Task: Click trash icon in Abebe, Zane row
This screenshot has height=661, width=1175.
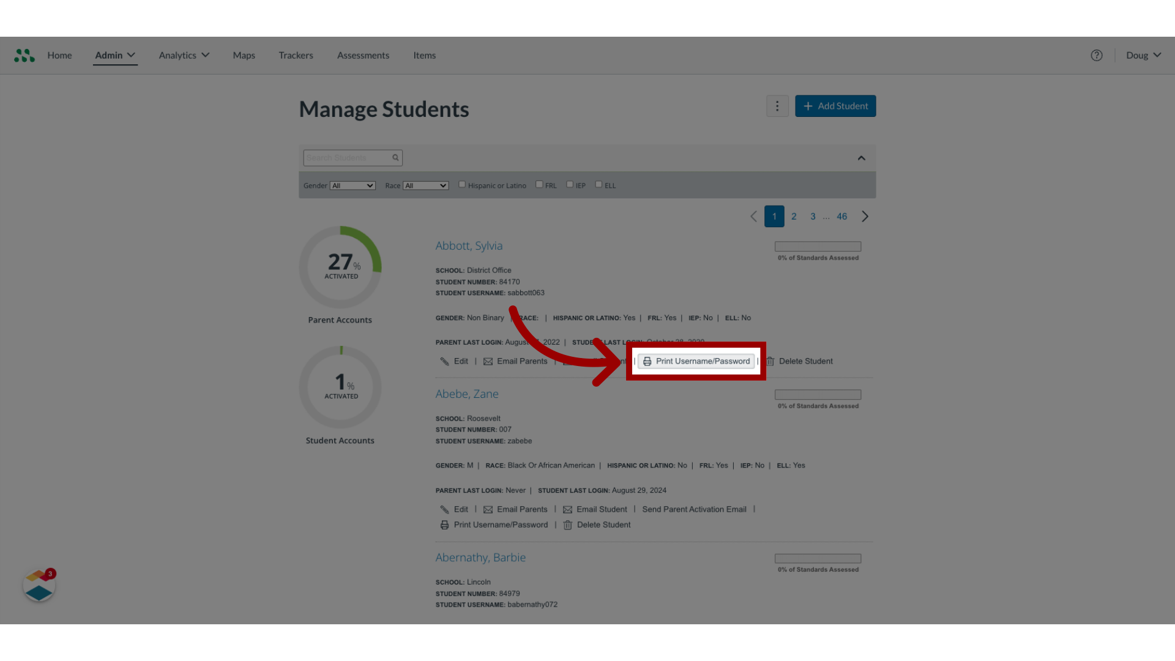Action: coord(568,525)
